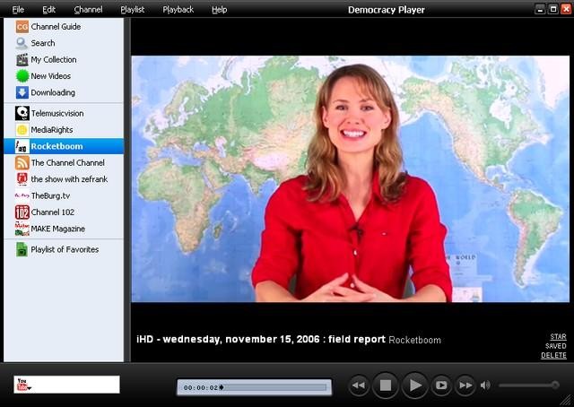574x407 pixels.
Task: Click the STAR link
Action: click(557, 337)
